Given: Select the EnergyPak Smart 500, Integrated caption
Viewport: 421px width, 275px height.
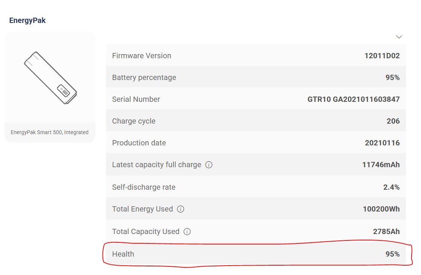Looking at the screenshot, I should [50, 132].
